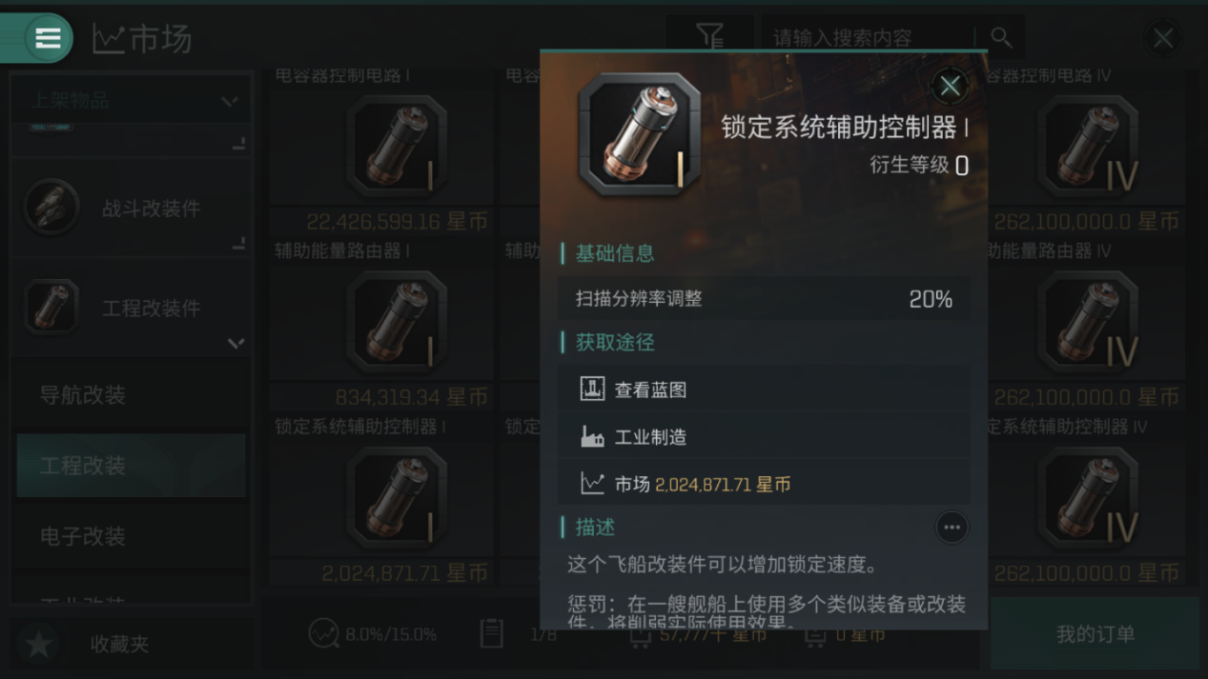The width and height of the screenshot is (1208, 679).
Task: Click the search magnifier icon
Action: [x=1000, y=37]
